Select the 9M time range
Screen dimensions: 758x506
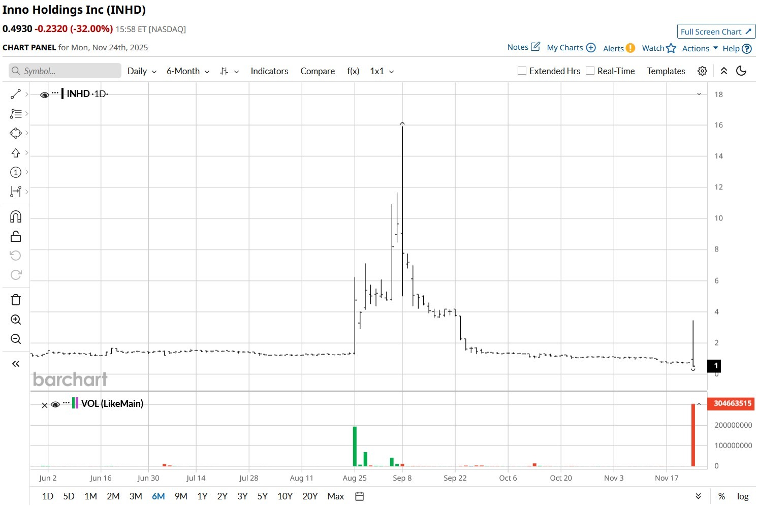tap(181, 496)
